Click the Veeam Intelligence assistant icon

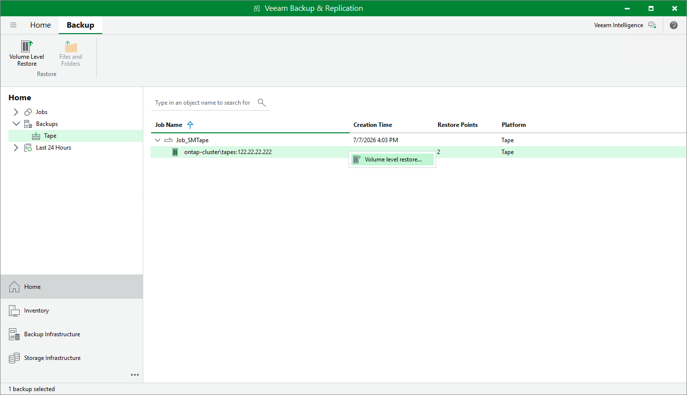click(x=652, y=25)
